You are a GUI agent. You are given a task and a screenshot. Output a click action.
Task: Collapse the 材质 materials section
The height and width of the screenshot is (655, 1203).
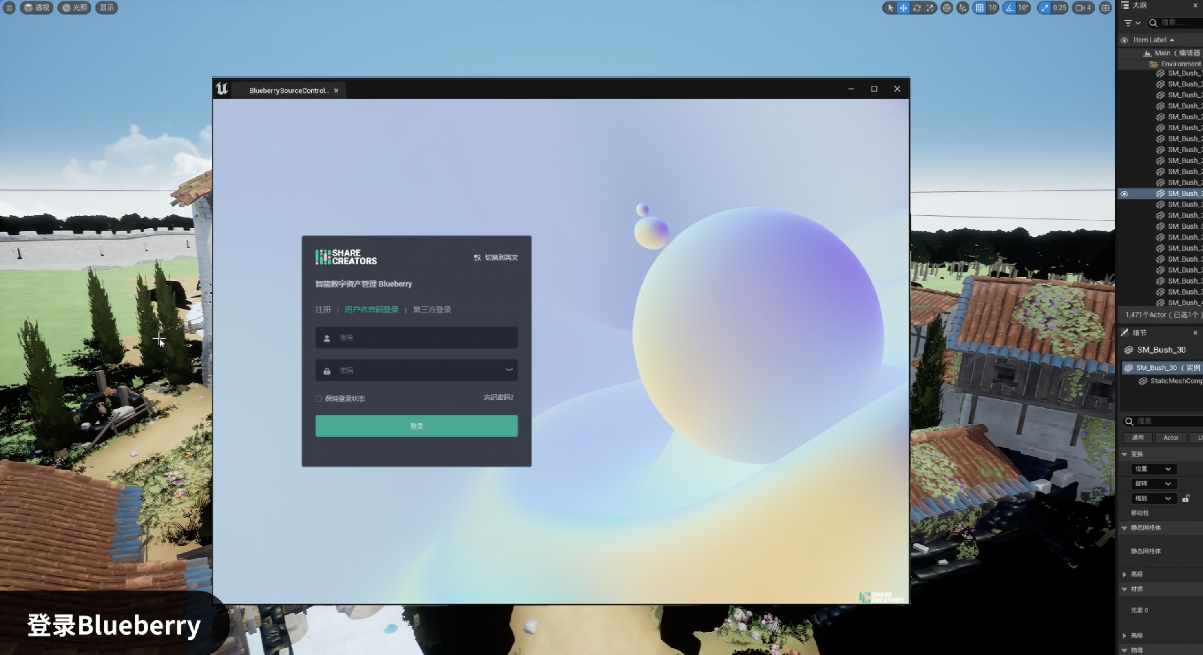point(1125,590)
